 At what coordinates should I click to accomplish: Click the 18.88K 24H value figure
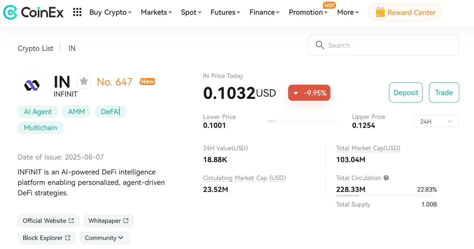pyautogui.click(x=215, y=160)
